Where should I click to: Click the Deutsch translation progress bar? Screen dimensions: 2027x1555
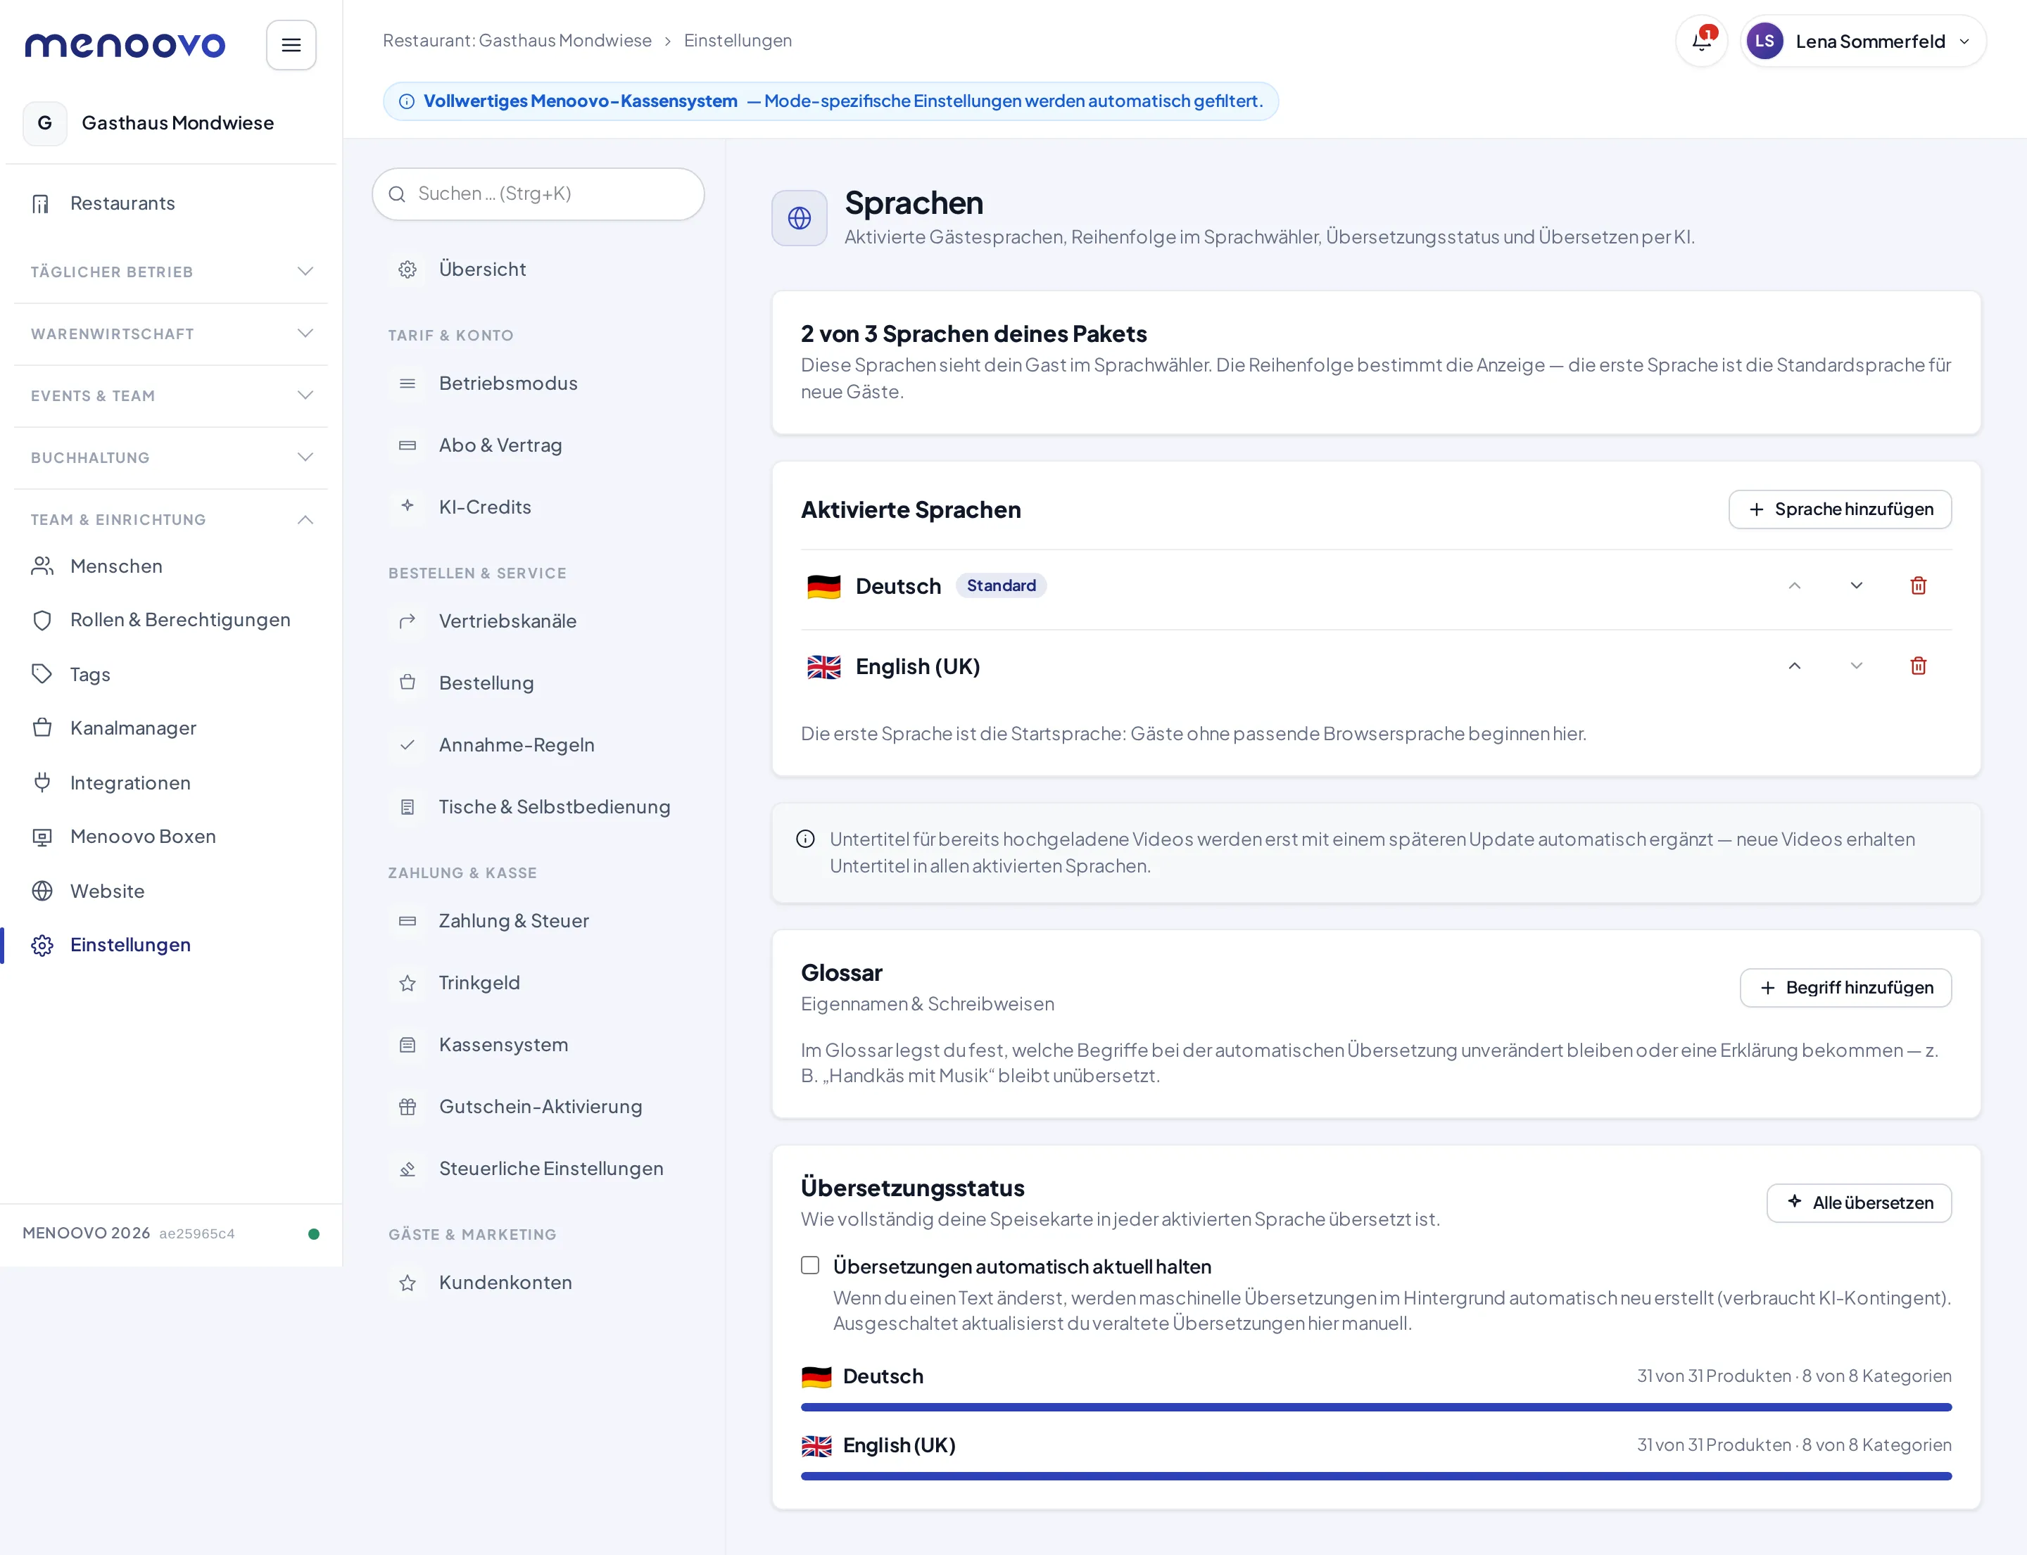(x=1376, y=1407)
